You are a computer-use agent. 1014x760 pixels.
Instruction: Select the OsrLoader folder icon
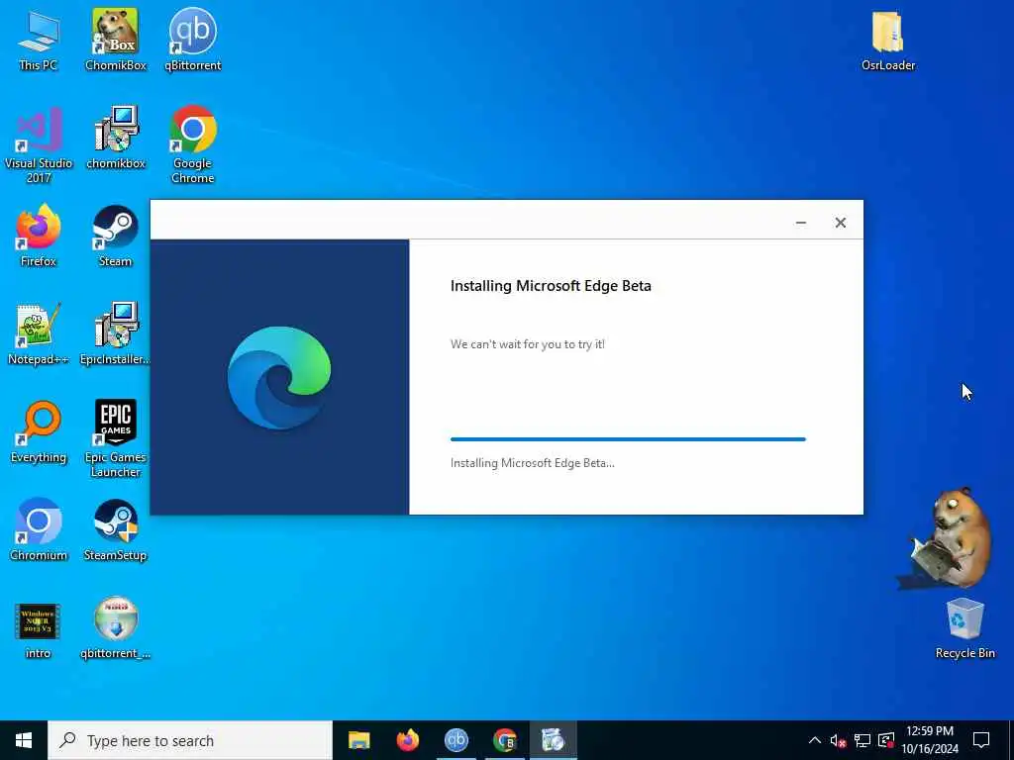(x=888, y=40)
